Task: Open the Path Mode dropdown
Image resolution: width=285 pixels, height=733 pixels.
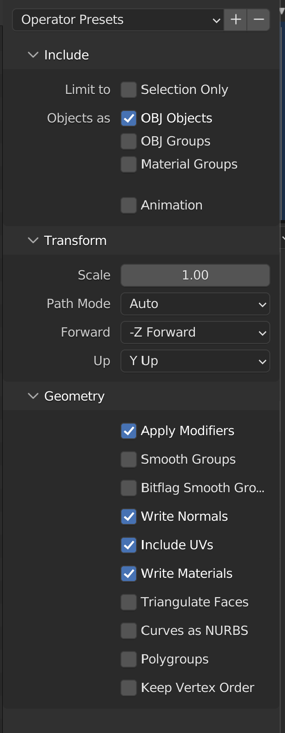Action: [195, 304]
